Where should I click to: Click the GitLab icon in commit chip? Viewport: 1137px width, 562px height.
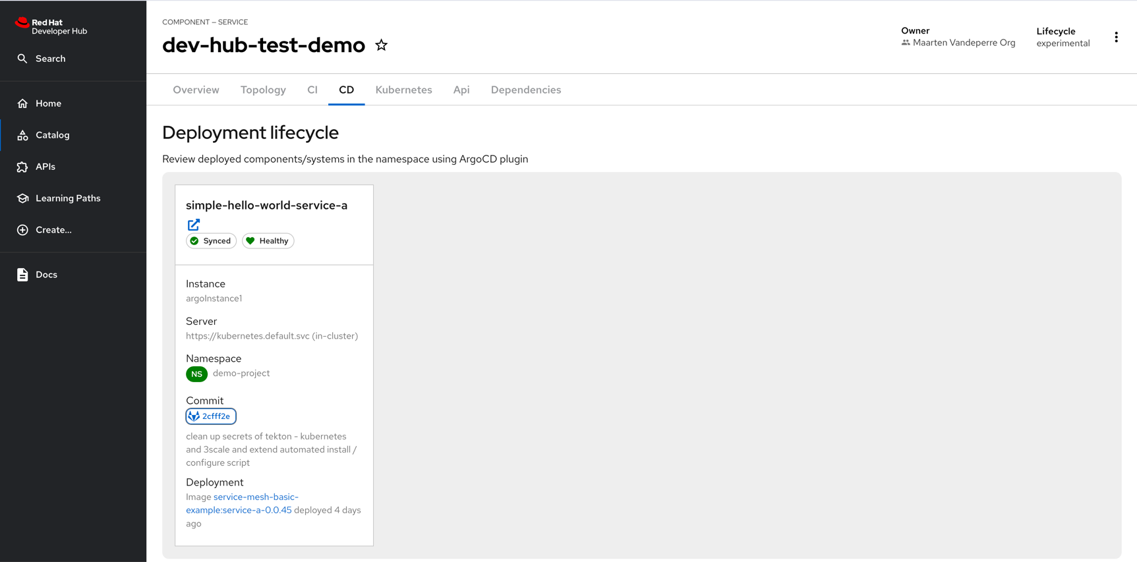click(x=194, y=416)
